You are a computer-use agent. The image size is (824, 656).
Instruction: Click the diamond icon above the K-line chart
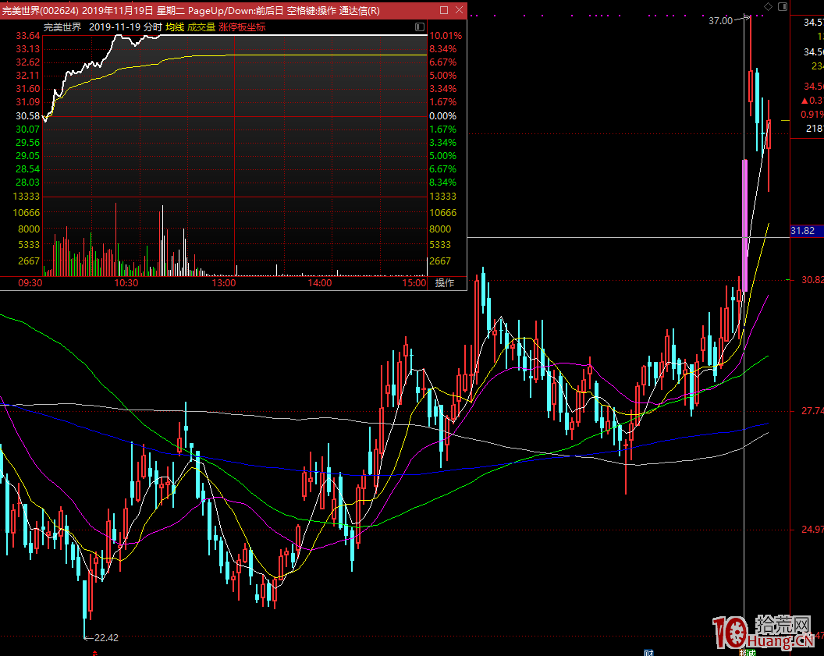click(x=767, y=6)
